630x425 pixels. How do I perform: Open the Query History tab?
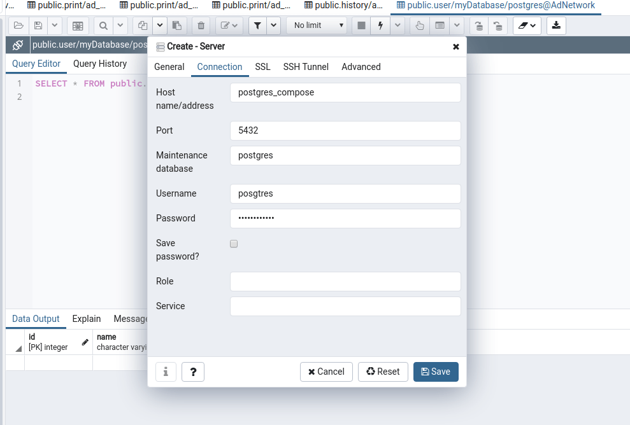(100, 64)
